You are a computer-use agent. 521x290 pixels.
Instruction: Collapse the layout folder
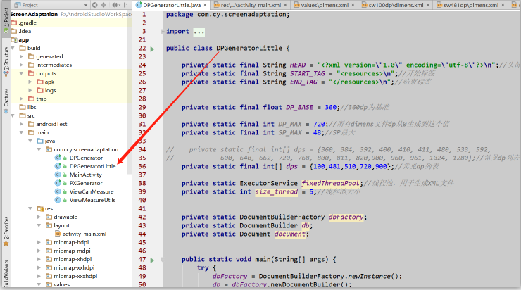click(39, 225)
